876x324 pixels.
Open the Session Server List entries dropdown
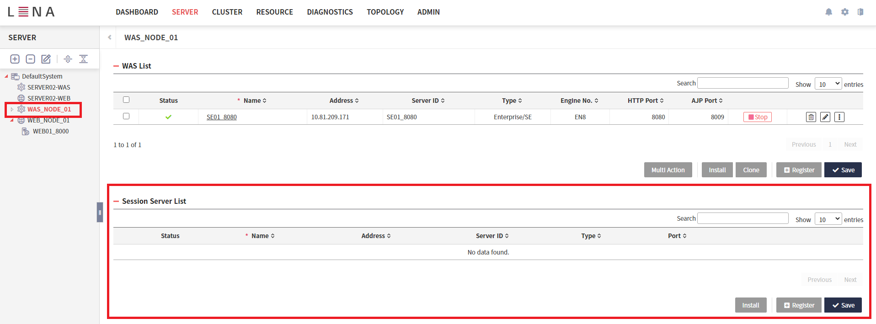(828, 219)
